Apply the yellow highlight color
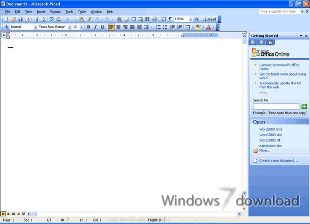This screenshot has width=310, height=224. click(x=198, y=27)
